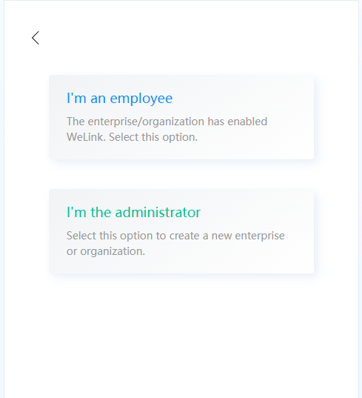This screenshot has height=398, width=362.
Task: Select the "I'm the administrator" card
Action: [x=181, y=231]
